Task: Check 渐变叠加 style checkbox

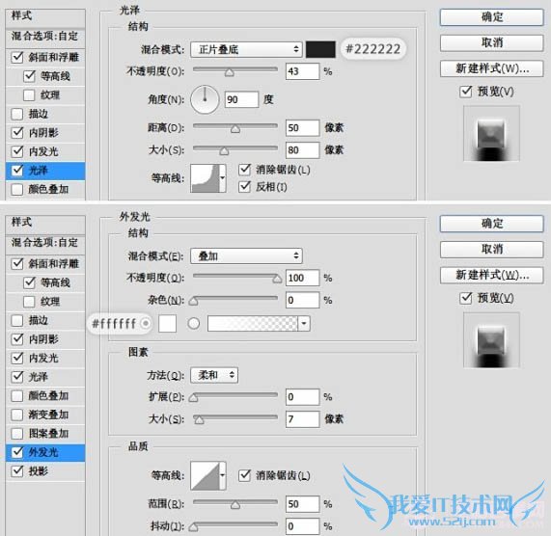Action: 17,415
